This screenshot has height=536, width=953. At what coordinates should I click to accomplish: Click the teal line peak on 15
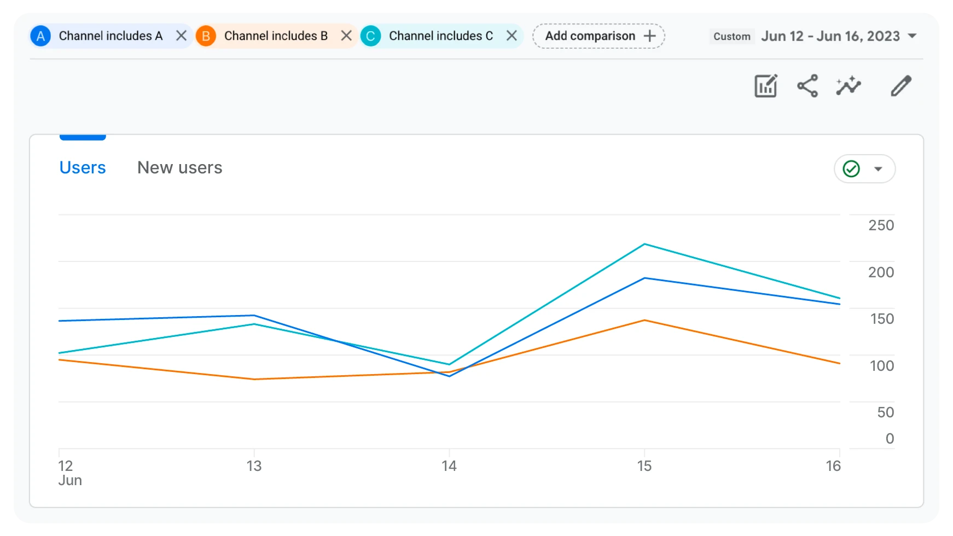click(644, 244)
